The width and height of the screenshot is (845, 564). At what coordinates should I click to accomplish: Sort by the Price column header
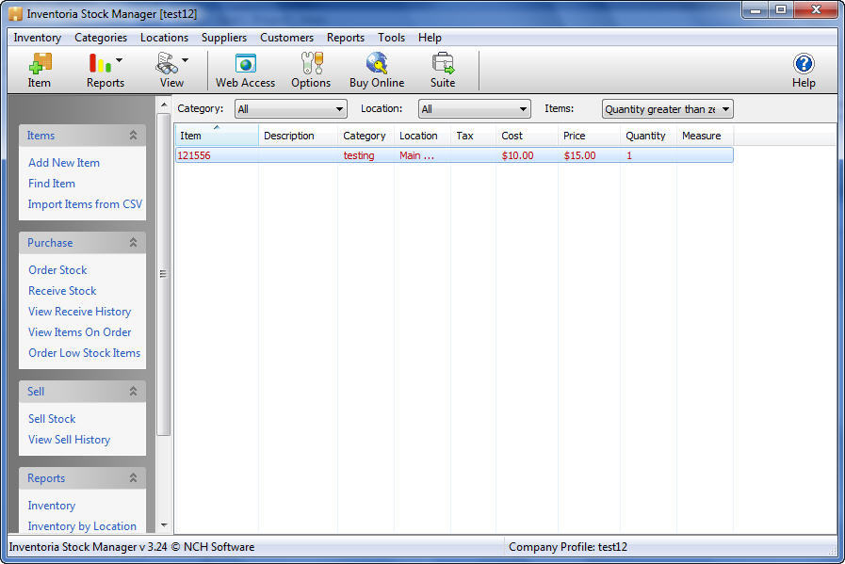click(x=589, y=136)
